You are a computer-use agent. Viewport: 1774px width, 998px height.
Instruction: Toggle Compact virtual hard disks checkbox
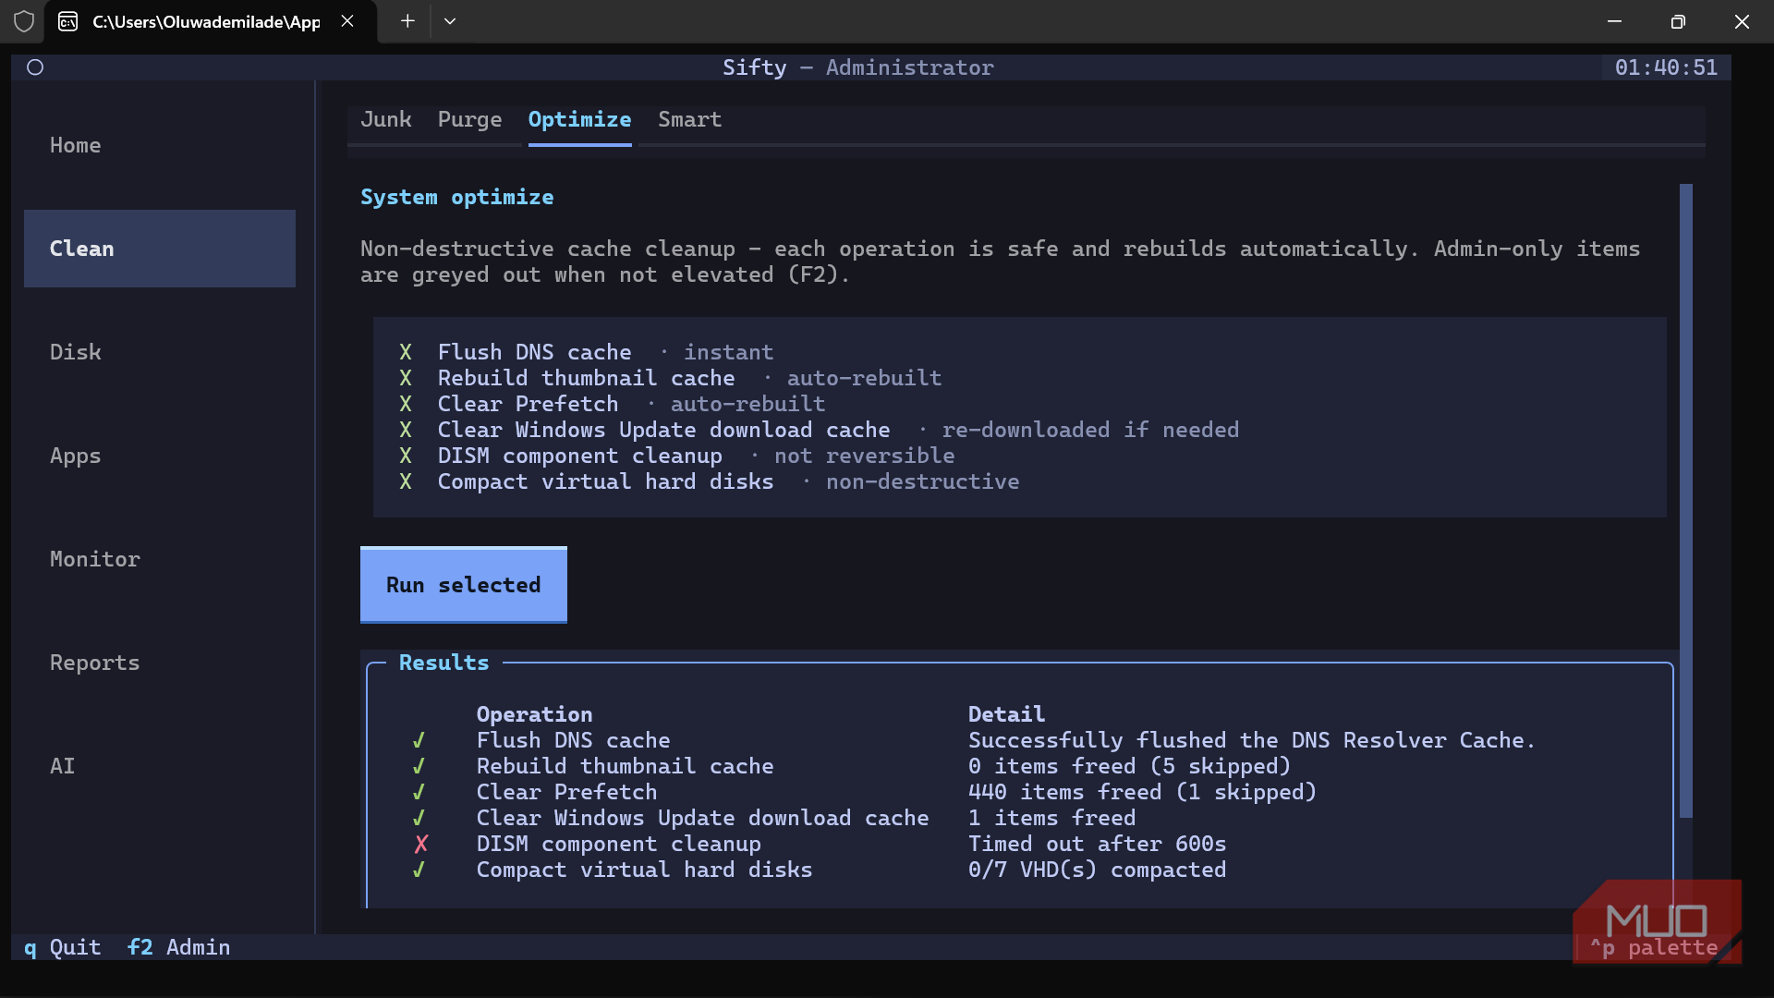(405, 481)
